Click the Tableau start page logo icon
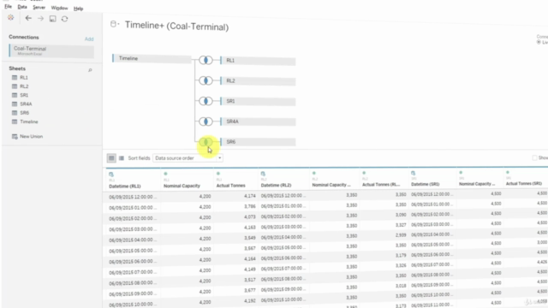The image size is (548, 308). 11,17
